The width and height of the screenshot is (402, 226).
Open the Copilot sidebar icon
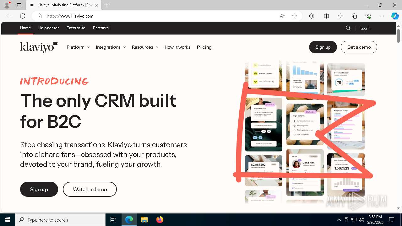point(395,16)
